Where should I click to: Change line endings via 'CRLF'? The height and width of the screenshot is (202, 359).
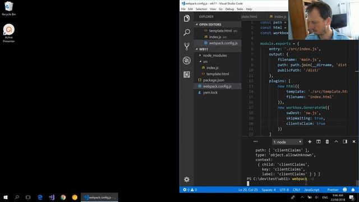pyautogui.click(x=296, y=190)
